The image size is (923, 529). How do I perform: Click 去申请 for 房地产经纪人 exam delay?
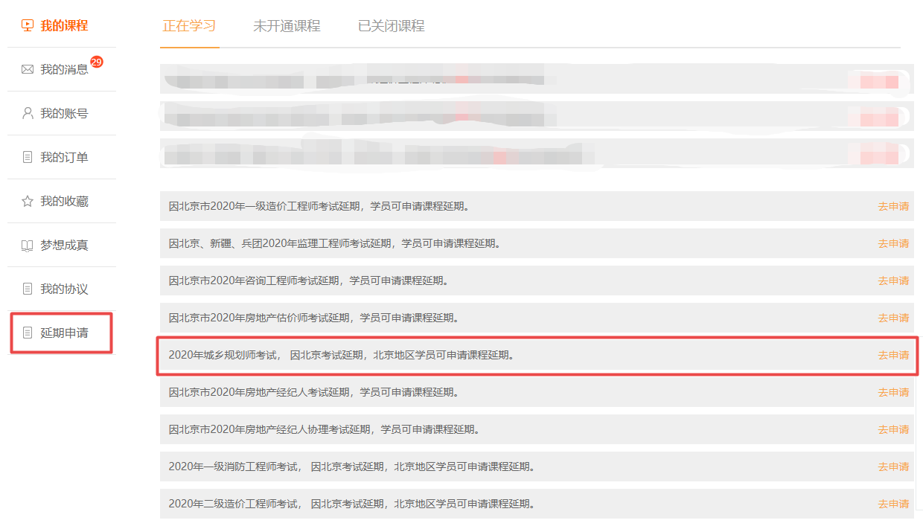point(894,392)
